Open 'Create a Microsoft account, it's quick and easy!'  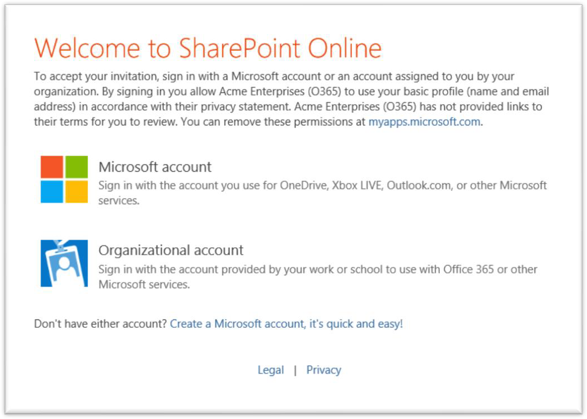coord(287,323)
